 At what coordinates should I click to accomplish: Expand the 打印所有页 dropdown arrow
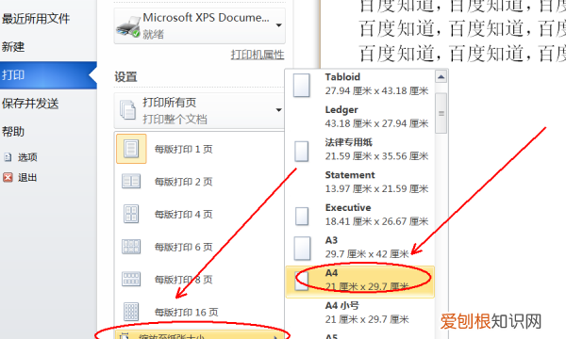coord(278,110)
